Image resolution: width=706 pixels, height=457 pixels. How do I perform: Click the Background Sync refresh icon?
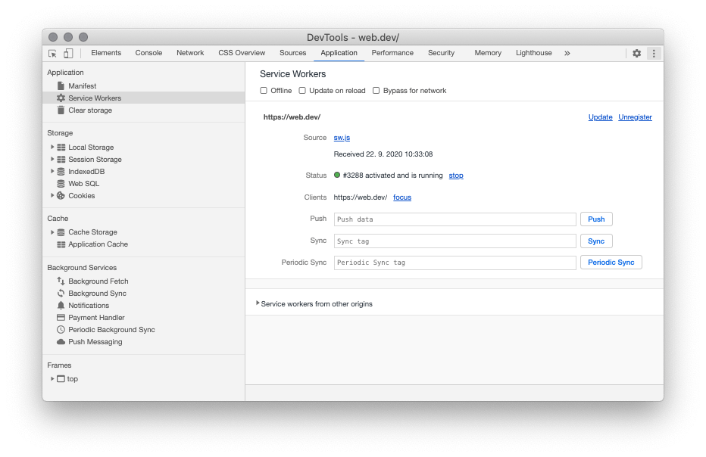(x=61, y=293)
